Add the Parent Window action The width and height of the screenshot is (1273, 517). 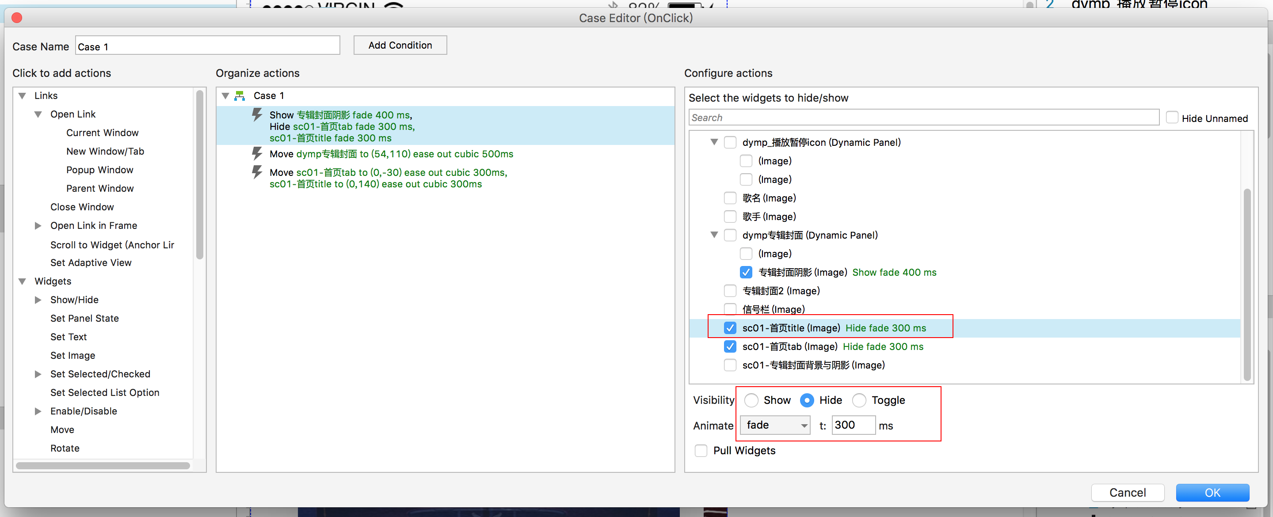click(x=100, y=188)
